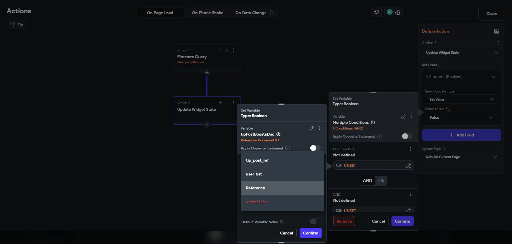This screenshot has height=244, width=512.
Task: Click the Value to set variable icon
Action: pos(448,109)
